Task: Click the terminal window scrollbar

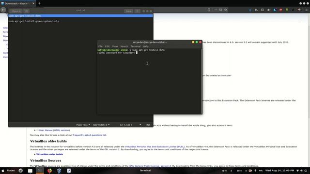Action: [201, 81]
